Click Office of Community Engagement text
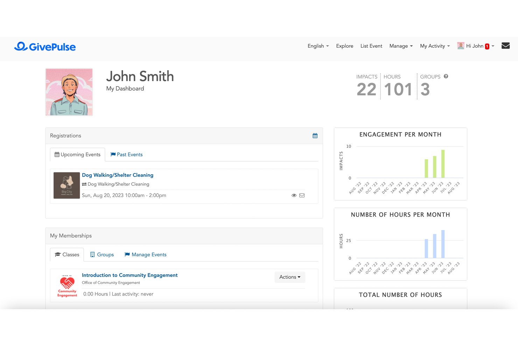Screen dimensions: 518x346 pyautogui.click(x=111, y=283)
